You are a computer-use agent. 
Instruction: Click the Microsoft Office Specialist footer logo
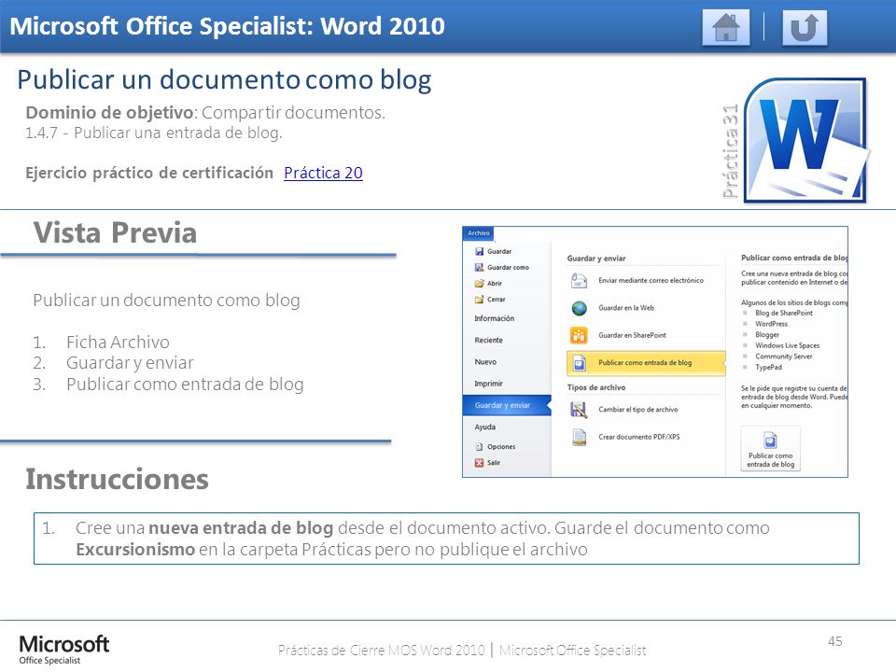(64, 650)
